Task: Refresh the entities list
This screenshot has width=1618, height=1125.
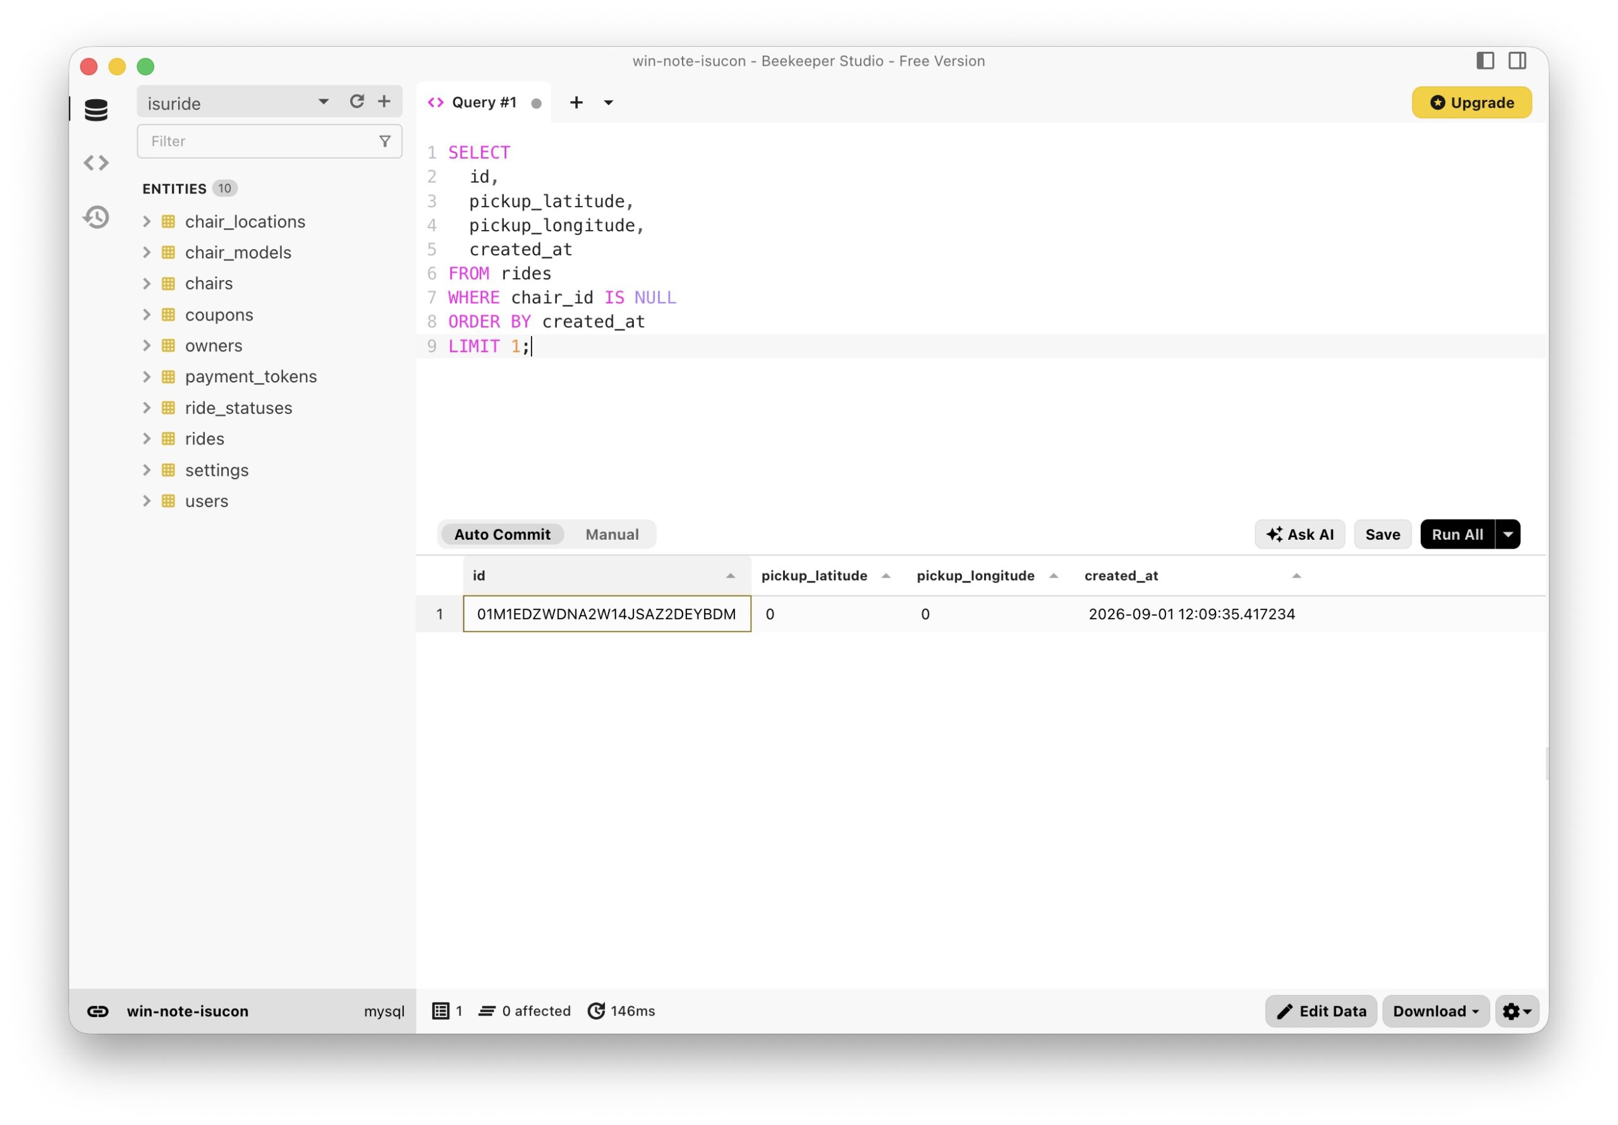Action: click(357, 102)
